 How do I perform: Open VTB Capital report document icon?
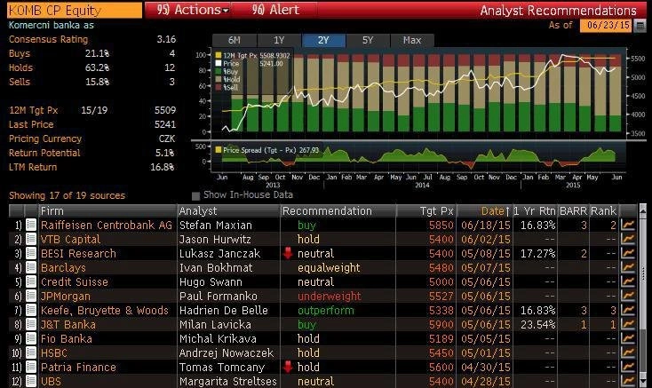(x=31, y=239)
